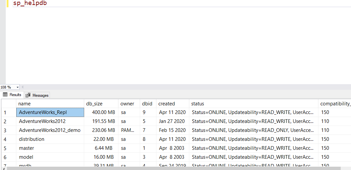Open the 108 % zoom dropdown
351x170 pixels.
coord(18,87)
